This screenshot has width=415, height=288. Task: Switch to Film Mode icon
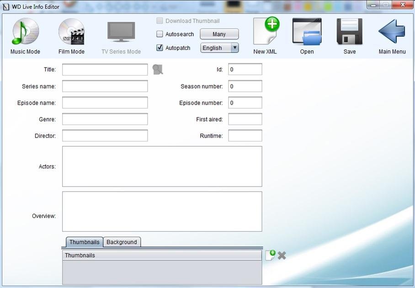pyautogui.click(x=71, y=32)
